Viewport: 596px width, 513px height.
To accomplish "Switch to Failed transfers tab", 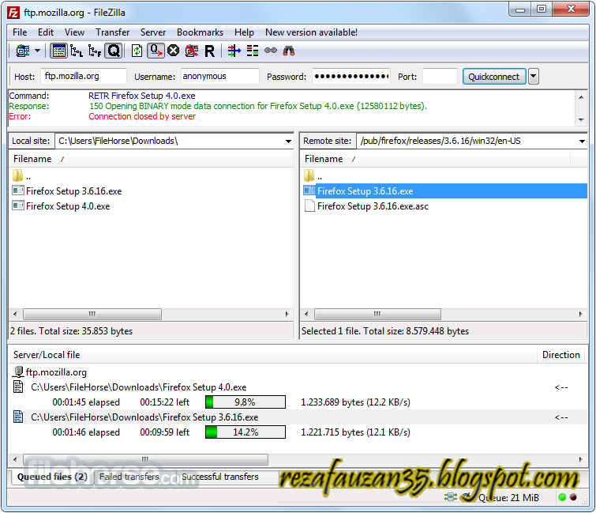I will (x=129, y=477).
